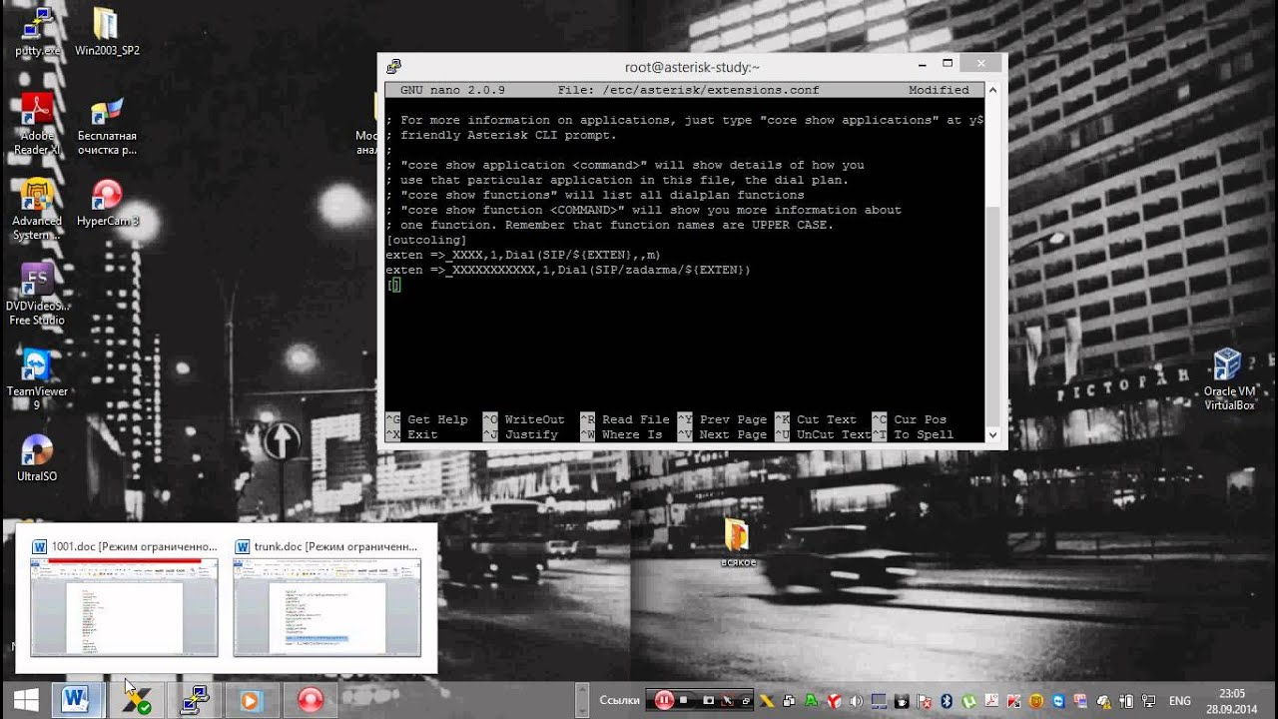Image resolution: width=1278 pixels, height=719 pixels.
Task: Open the orange media player taskbar button
Action: pyautogui.click(x=250, y=700)
